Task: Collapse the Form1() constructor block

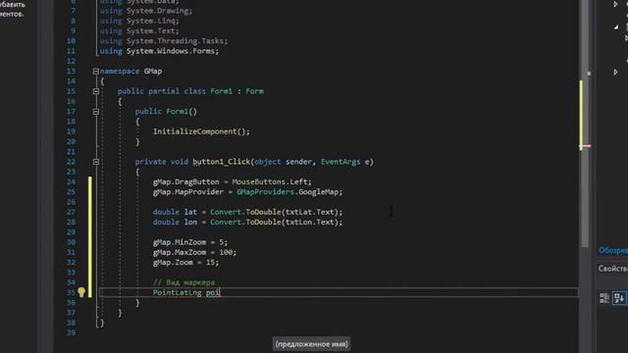Action: coord(96,112)
